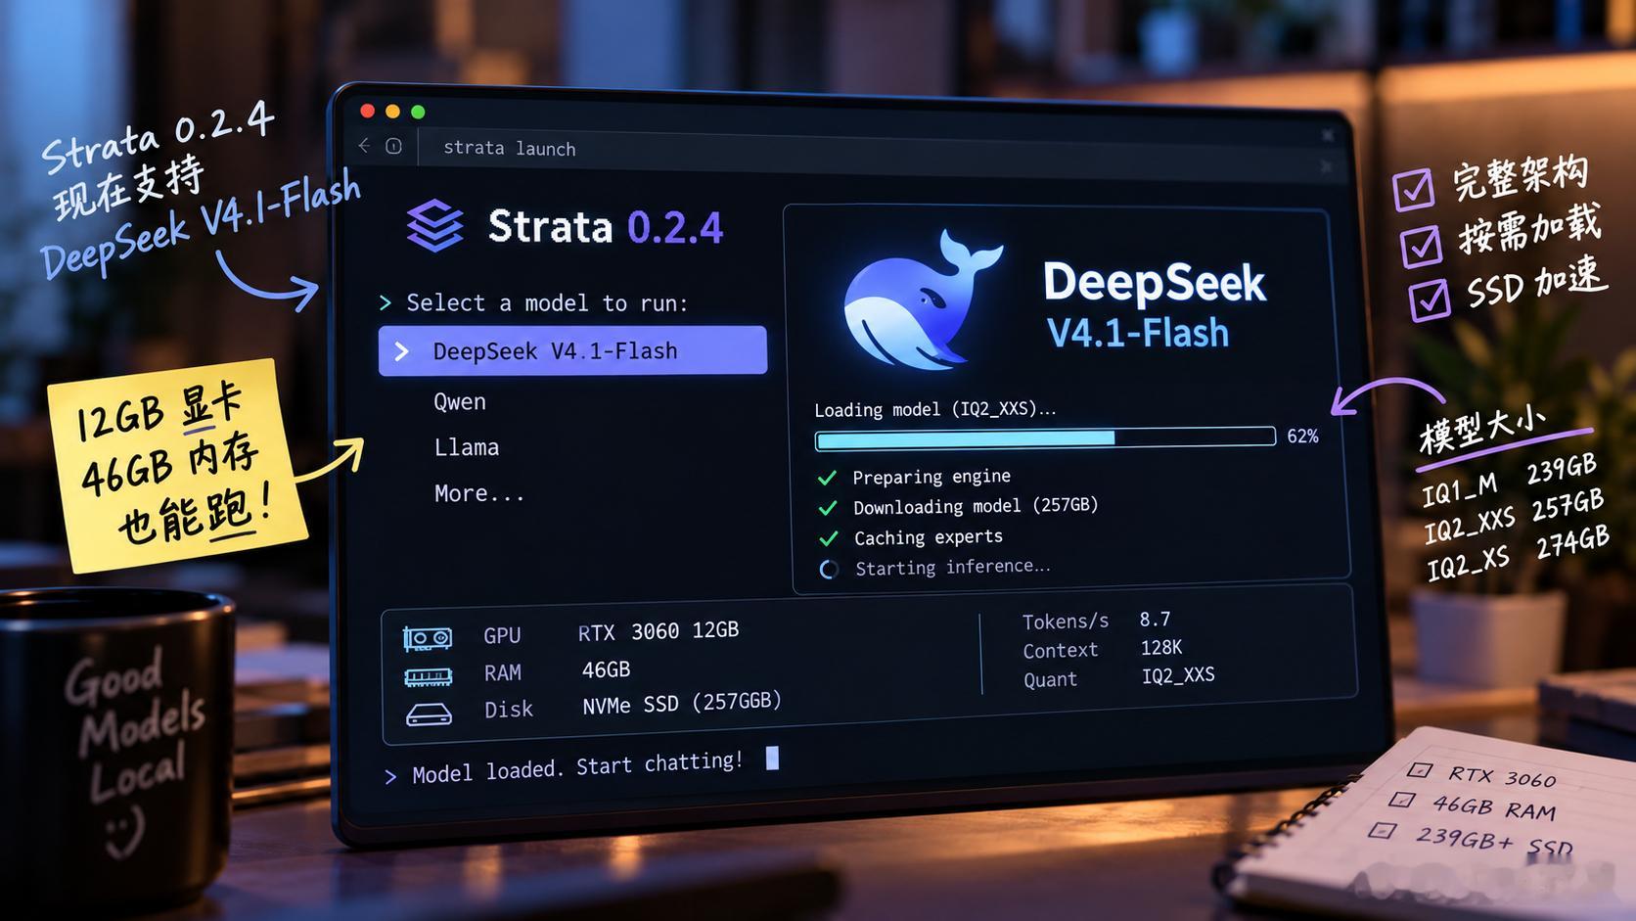This screenshot has height=921, width=1636.
Task: Click the info icon beside the back arrow
Action: coord(393,146)
